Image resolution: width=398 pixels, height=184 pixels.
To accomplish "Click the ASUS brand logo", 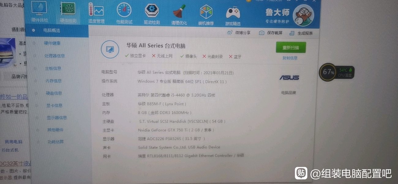I will coord(289,77).
